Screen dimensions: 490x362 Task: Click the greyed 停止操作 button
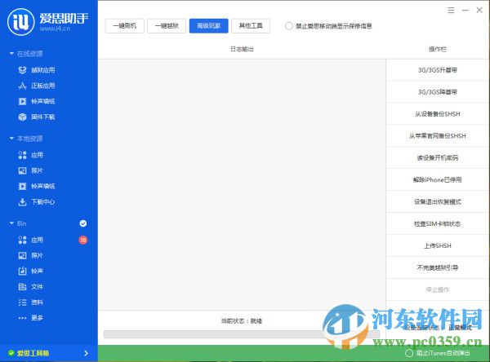[x=438, y=289]
